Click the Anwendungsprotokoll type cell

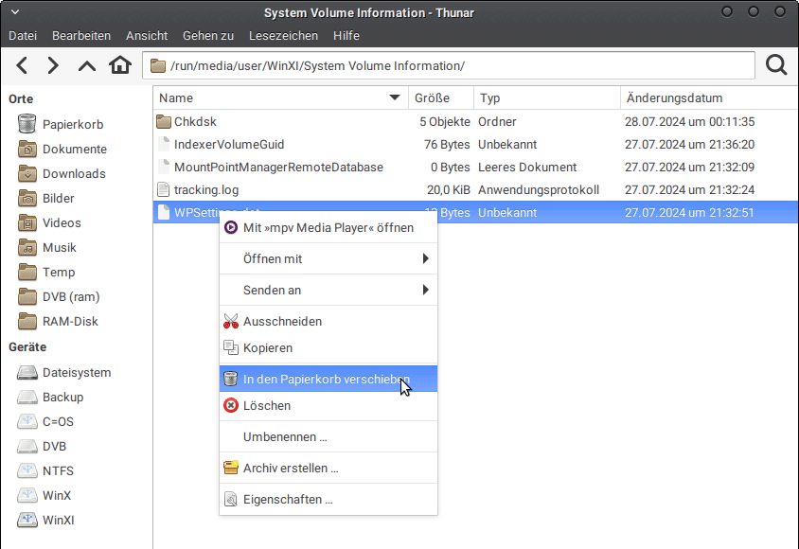539,190
